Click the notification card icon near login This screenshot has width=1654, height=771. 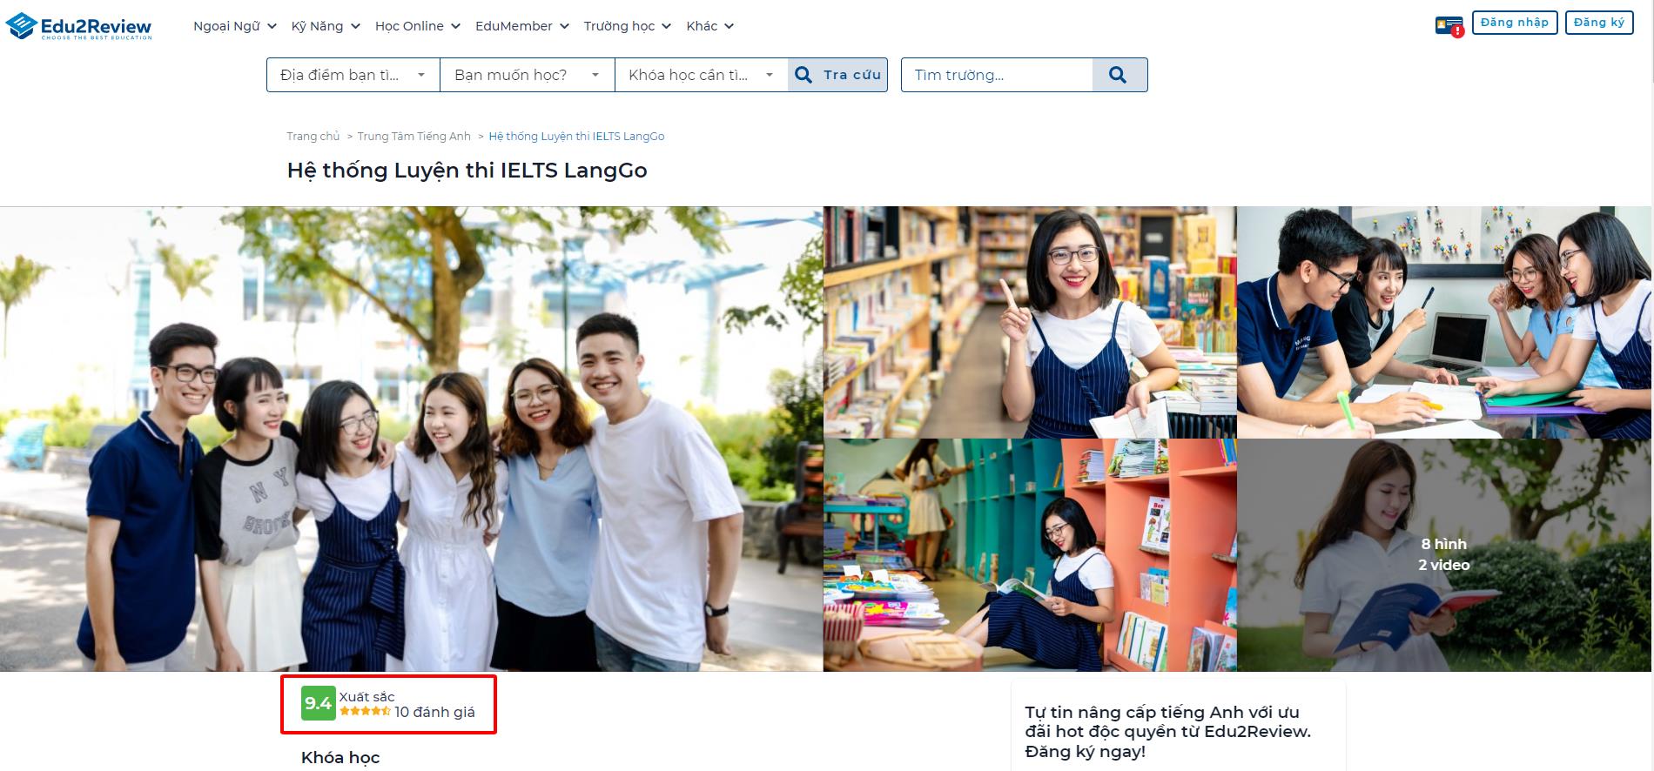(1449, 26)
